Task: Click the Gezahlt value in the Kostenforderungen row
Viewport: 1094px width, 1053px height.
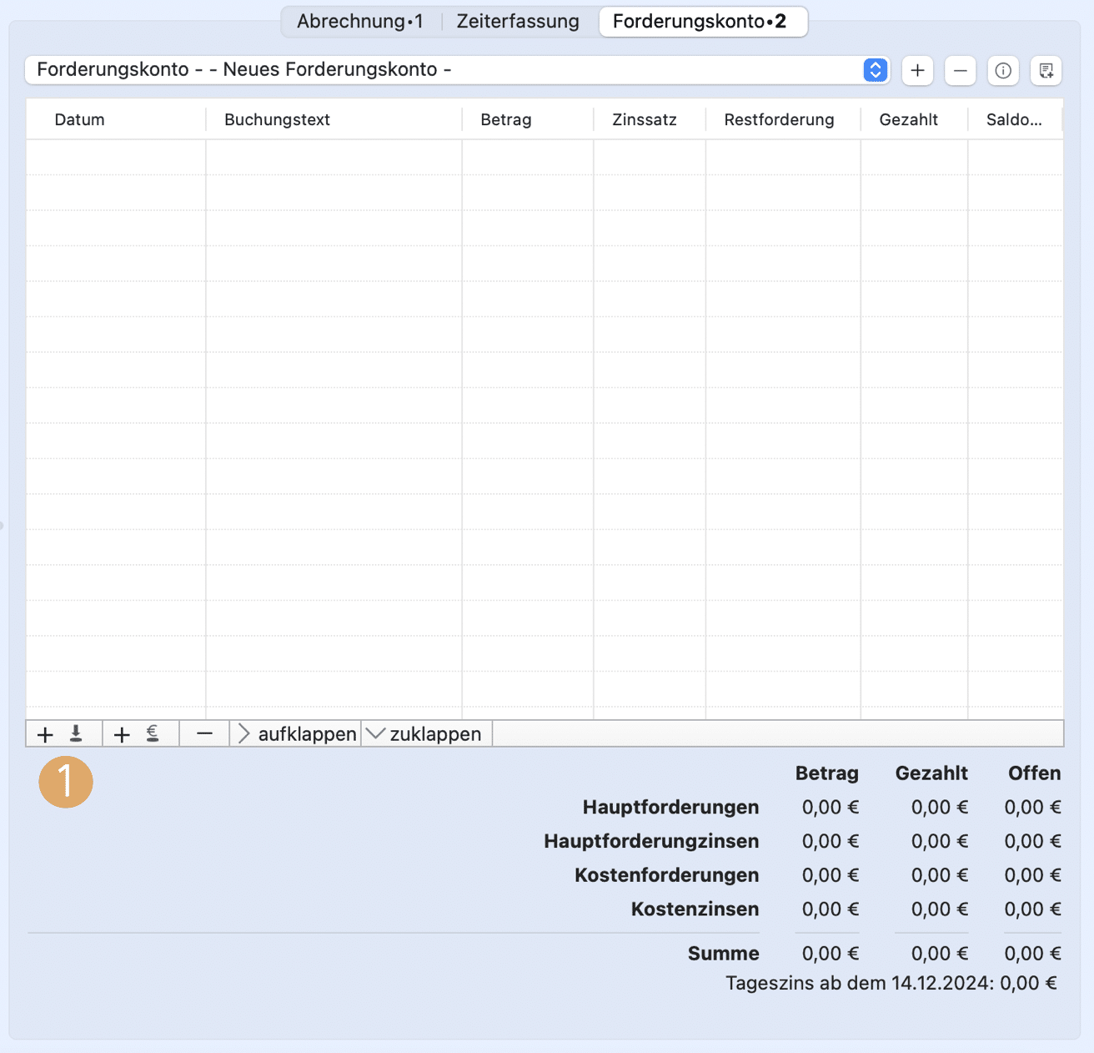Action: pos(940,875)
